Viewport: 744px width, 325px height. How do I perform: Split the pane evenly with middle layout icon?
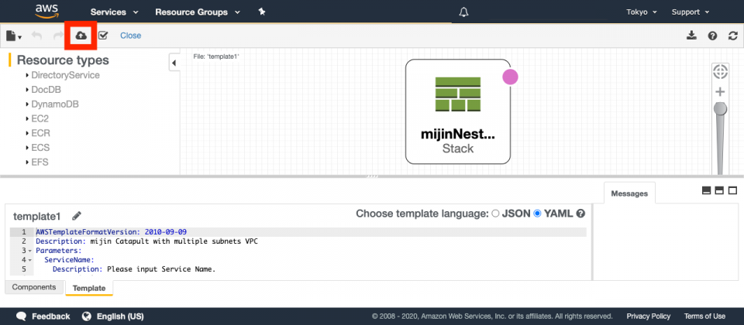pos(719,190)
